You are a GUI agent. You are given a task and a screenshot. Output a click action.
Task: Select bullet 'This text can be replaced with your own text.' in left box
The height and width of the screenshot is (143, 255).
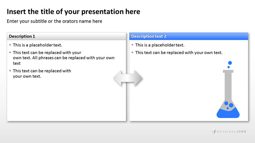[x=42, y=73]
